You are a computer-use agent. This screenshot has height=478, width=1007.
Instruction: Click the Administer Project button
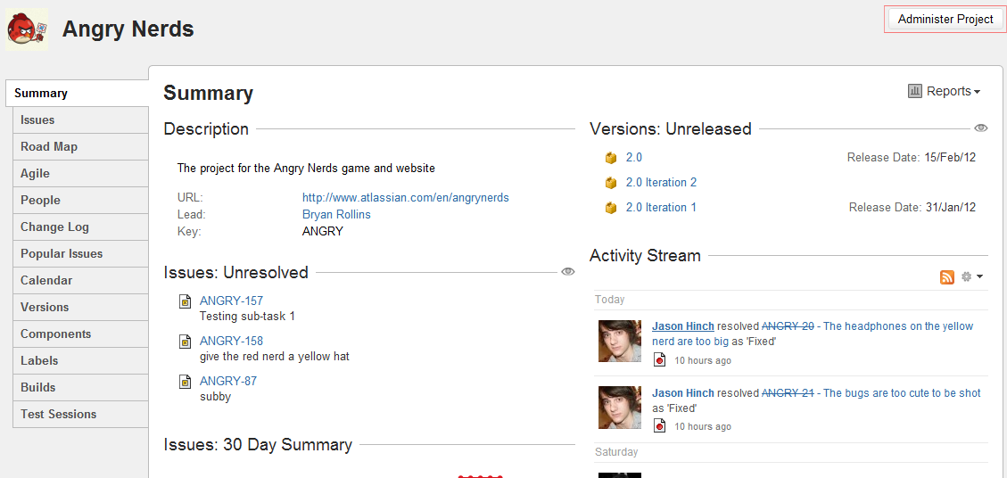click(x=945, y=20)
